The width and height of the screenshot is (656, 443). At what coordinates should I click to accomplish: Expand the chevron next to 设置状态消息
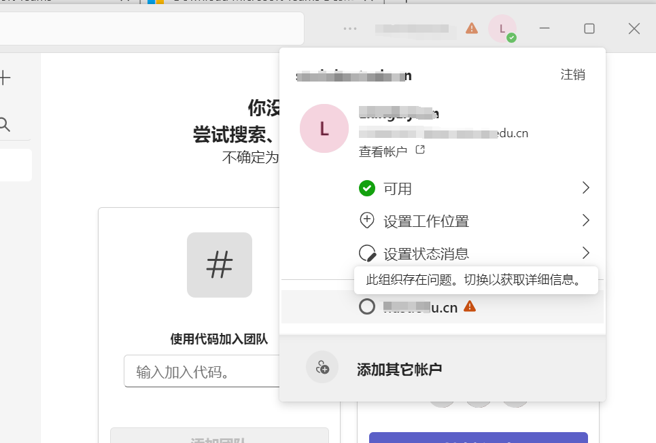tap(586, 253)
